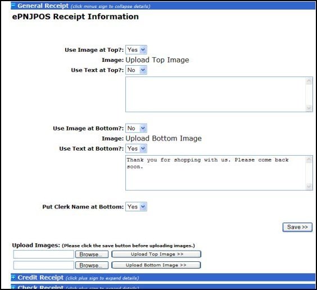317x290 pixels.
Task: Click the Use Text at Bottom? label
Action: click(92, 148)
